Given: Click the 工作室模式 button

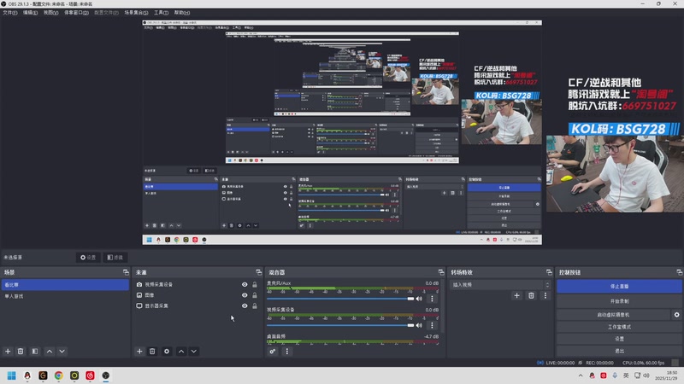Looking at the screenshot, I should coord(619,327).
